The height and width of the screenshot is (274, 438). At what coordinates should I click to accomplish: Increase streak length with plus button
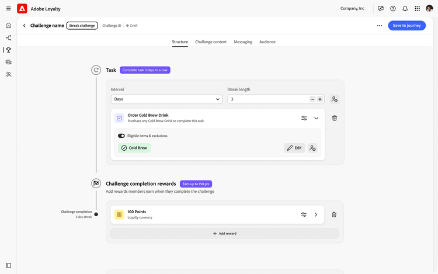click(x=320, y=99)
